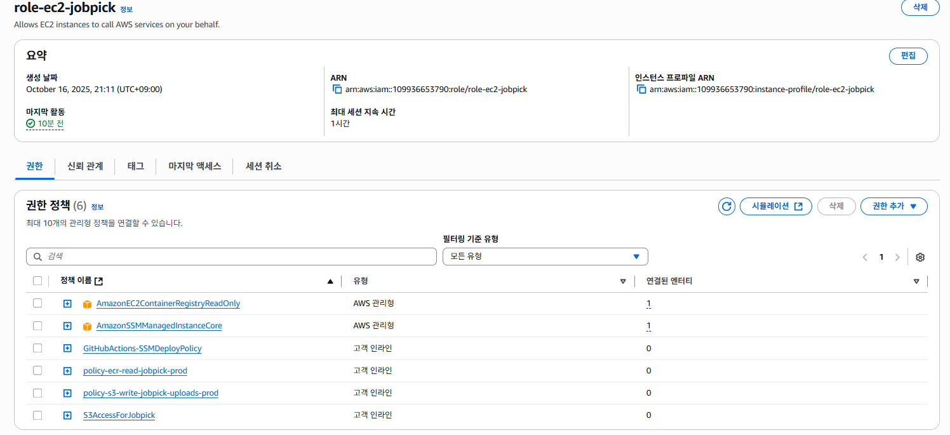
Task: Open the GitHubActions-SSMDeployPolicy link
Action: tap(142, 349)
